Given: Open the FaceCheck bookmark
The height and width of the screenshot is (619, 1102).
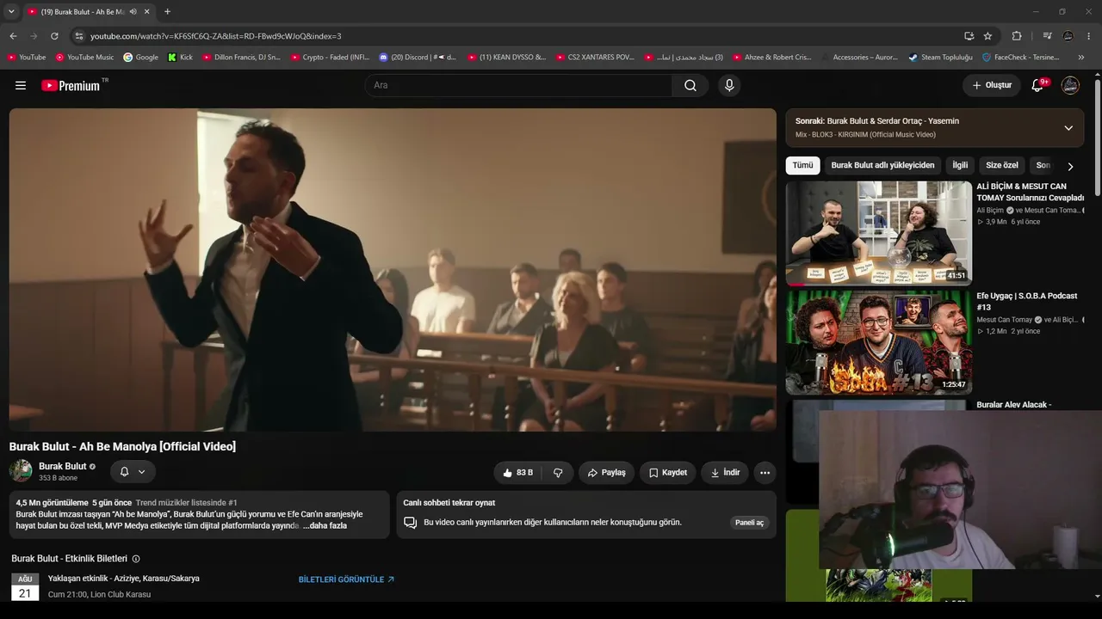Looking at the screenshot, I should tap(1021, 58).
